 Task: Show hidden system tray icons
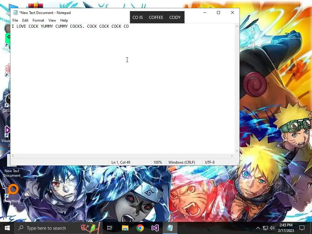(x=258, y=228)
